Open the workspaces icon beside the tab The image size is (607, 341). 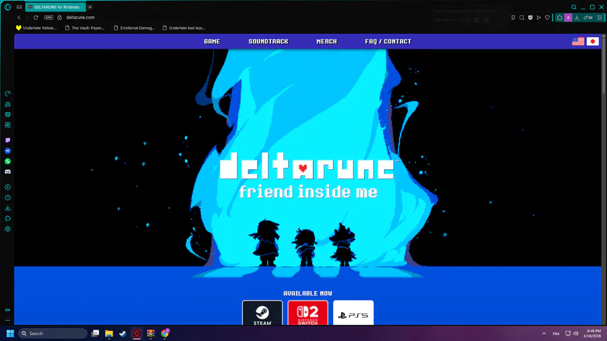[19, 7]
